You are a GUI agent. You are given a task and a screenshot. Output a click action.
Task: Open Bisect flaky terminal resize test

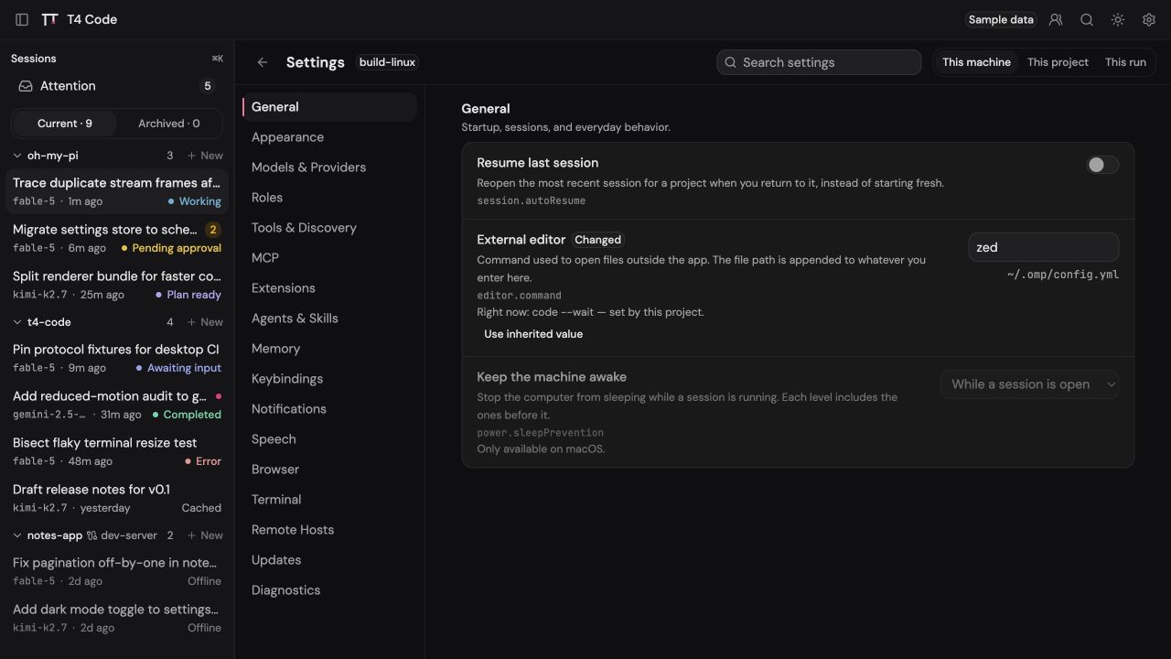117,451
